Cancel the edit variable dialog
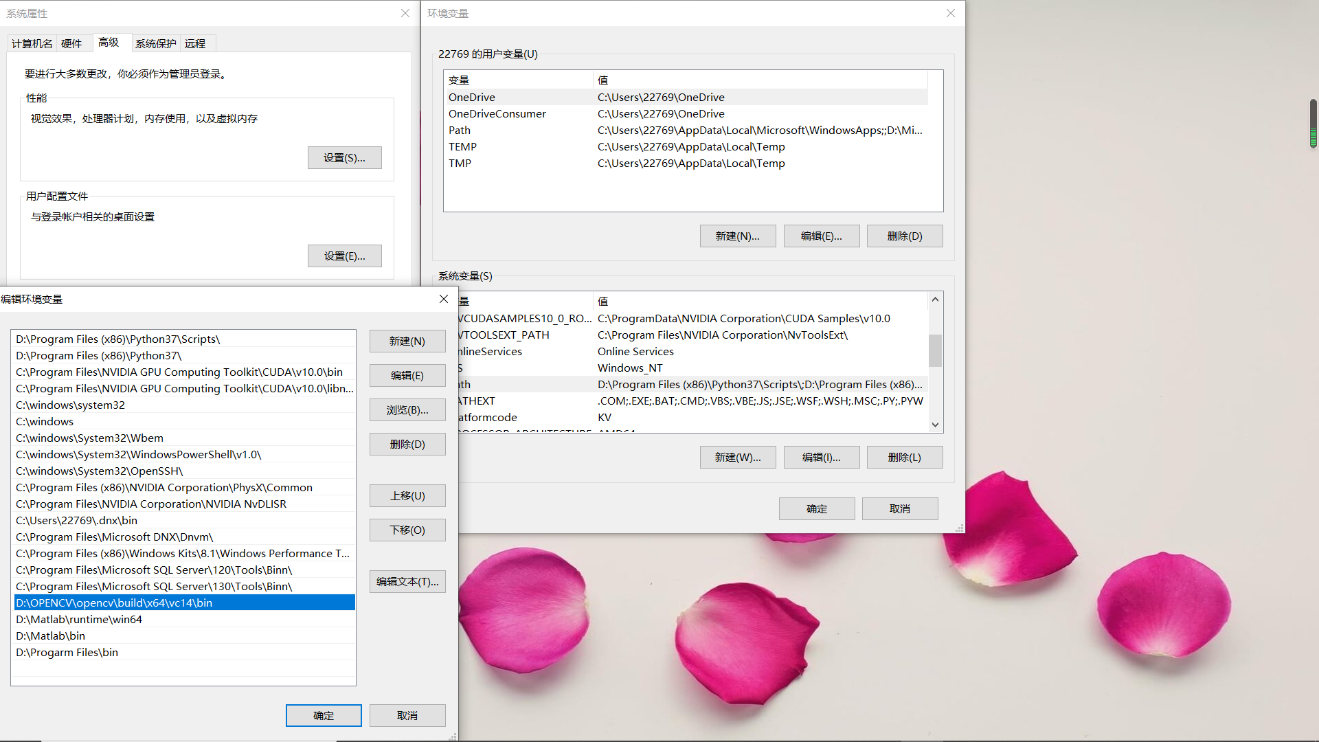 (x=407, y=716)
